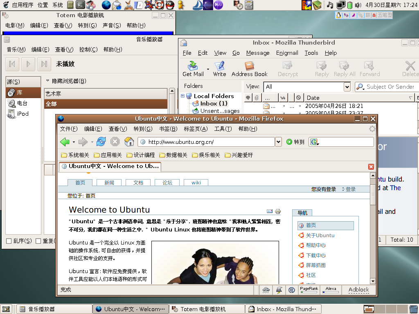
Task: Open 工具(T) menu in Firefox
Action: pyautogui.click(x=223, y=129)
